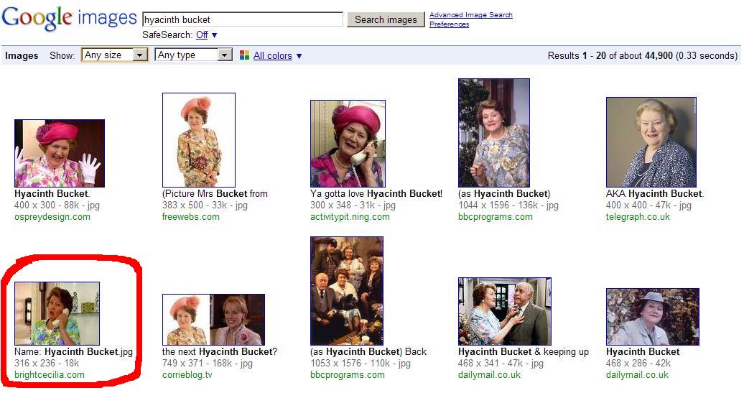Open the Advanced Image Search link

click(470, 15)
